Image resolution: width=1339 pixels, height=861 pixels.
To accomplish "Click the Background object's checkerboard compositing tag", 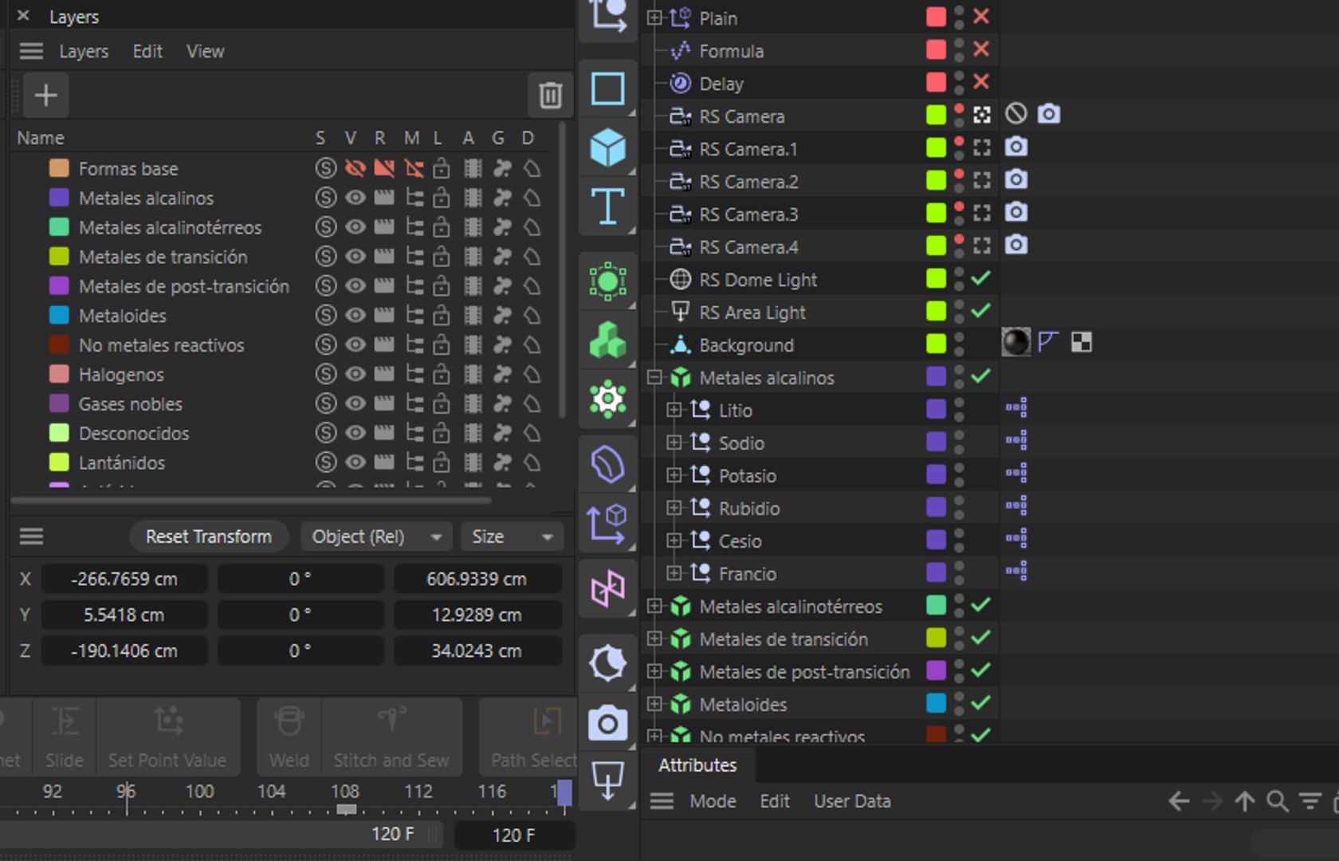I will point(1082,343).
